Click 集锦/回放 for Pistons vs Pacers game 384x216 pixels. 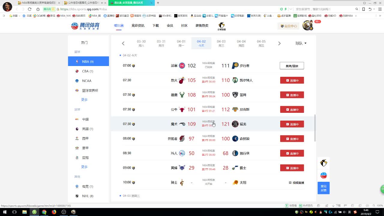292,66
